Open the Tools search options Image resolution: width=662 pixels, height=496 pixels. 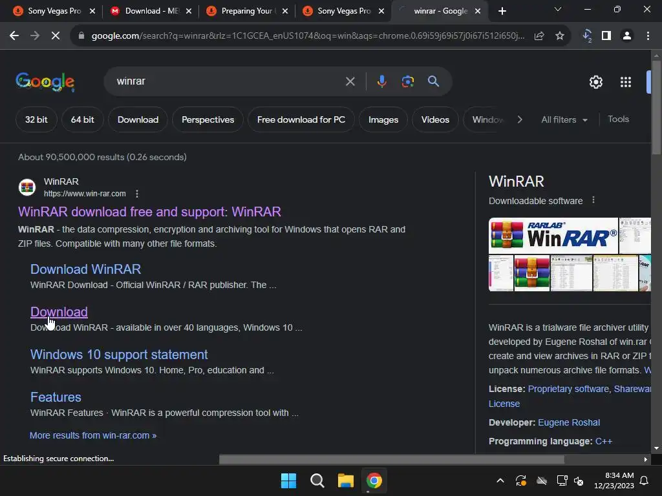pyautogui.click(x=618, y=119)
